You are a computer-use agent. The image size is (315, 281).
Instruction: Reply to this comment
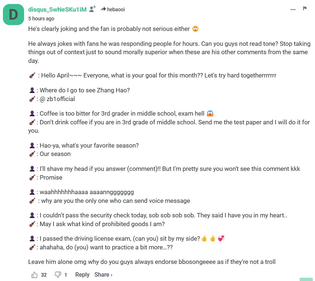[x=82, y=275]
